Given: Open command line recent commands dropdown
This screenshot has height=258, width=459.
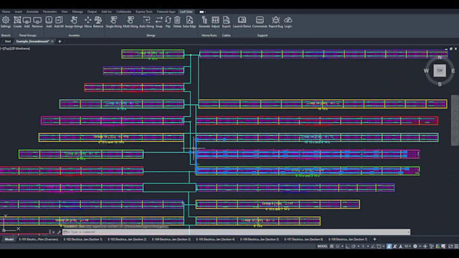Looking at the screenshot, I should (66, 232).
